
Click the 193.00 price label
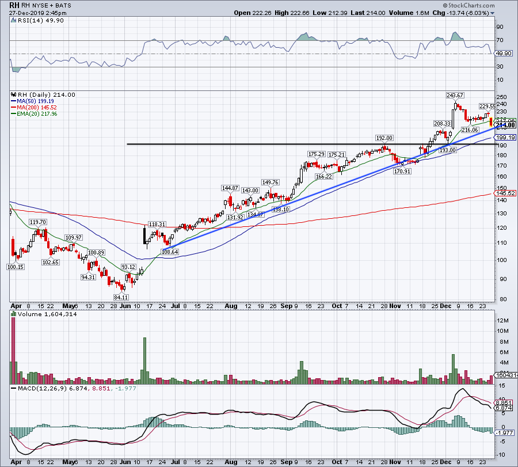(x=448, y=150)
